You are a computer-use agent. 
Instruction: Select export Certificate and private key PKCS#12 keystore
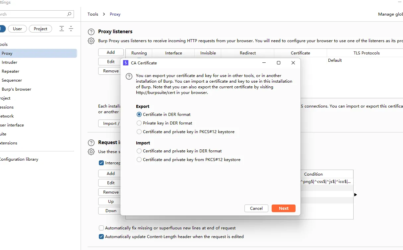139,131
